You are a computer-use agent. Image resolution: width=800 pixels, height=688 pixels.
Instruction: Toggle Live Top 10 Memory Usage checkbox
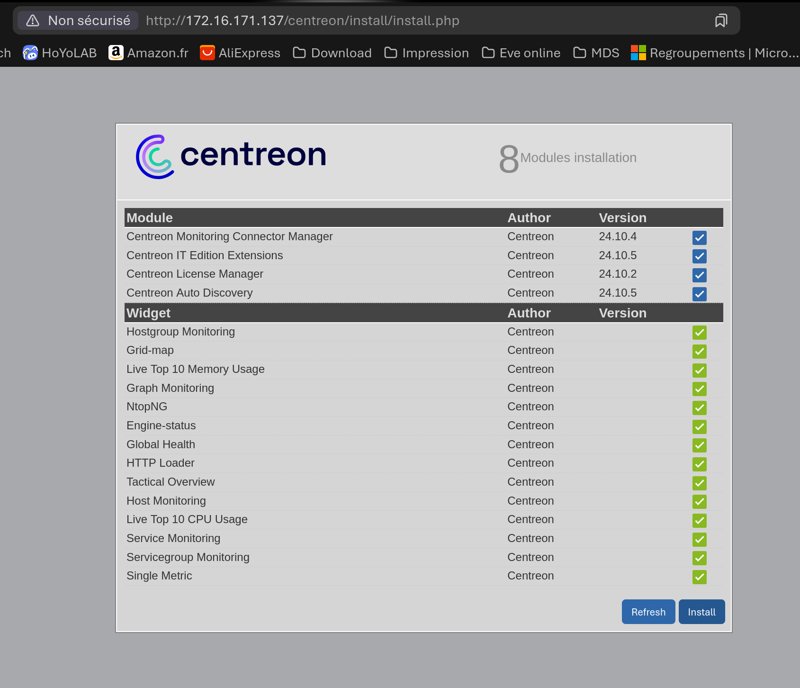tap(699, 370)
